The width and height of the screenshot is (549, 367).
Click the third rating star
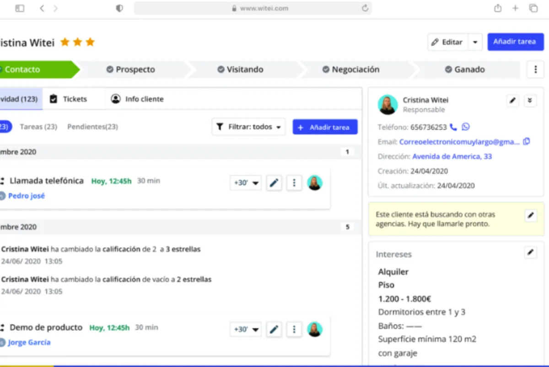coord(90,42)
